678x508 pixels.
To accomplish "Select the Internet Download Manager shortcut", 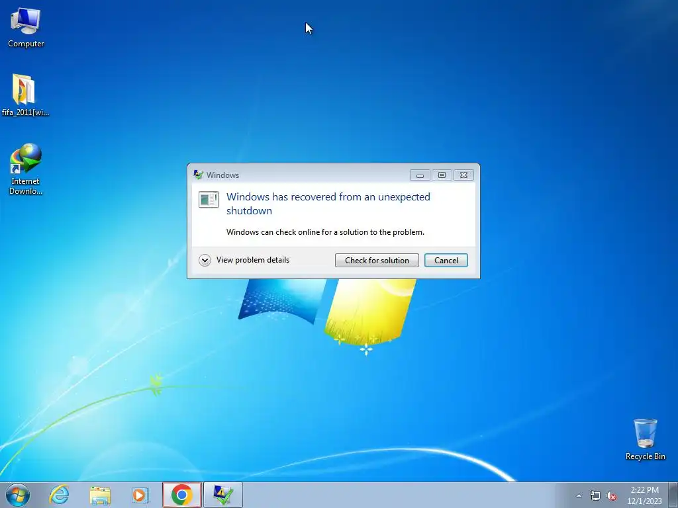I will pyautogui.click(x=26, y=169).
